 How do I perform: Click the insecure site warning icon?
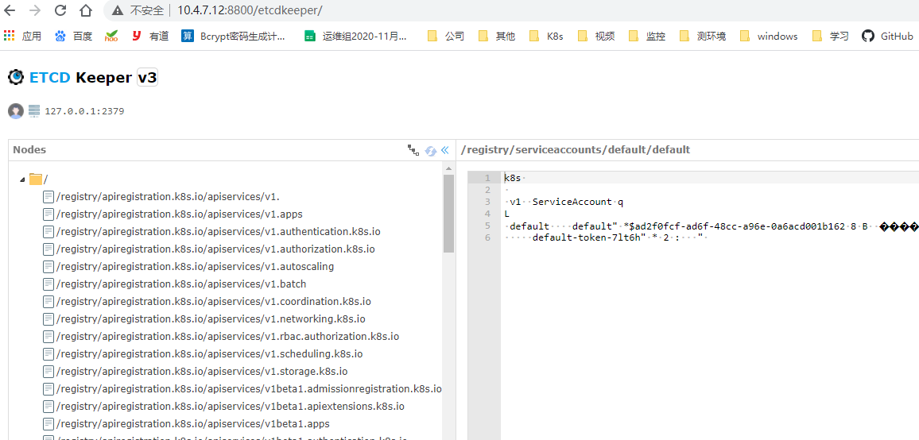[x=118, y=10]
